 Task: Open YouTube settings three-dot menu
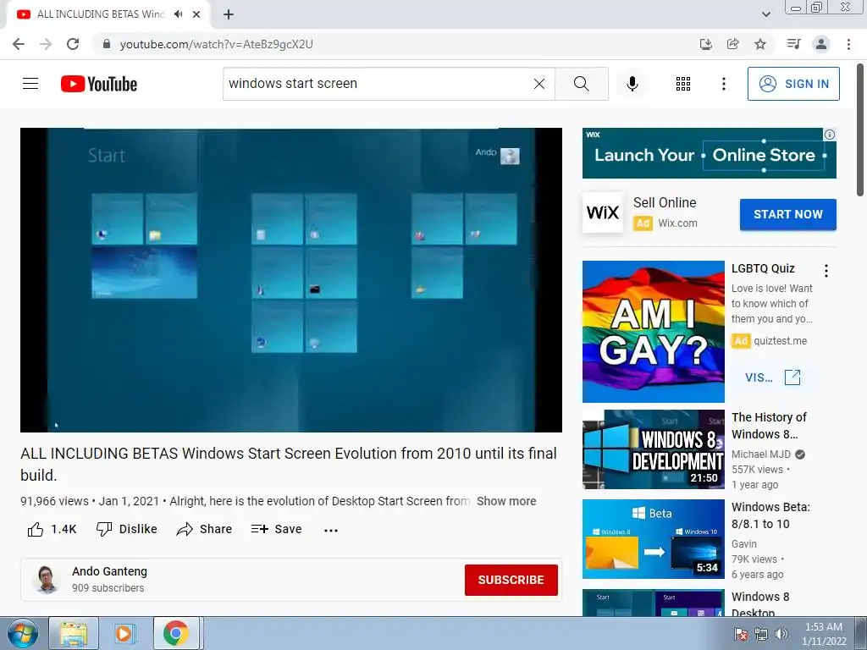(723, 84)
